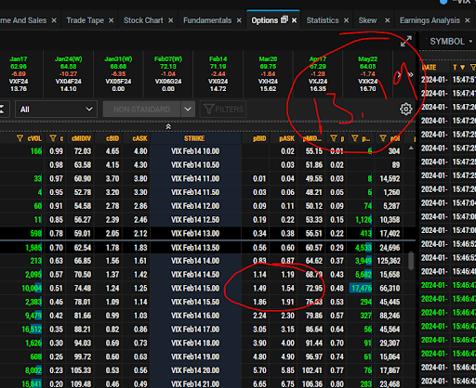476x388 pixels.
Task: Filter the cVOL column with its funnel icon
Action: tap(20, 138)
